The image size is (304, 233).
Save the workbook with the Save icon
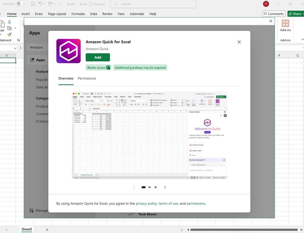(33, 4)
